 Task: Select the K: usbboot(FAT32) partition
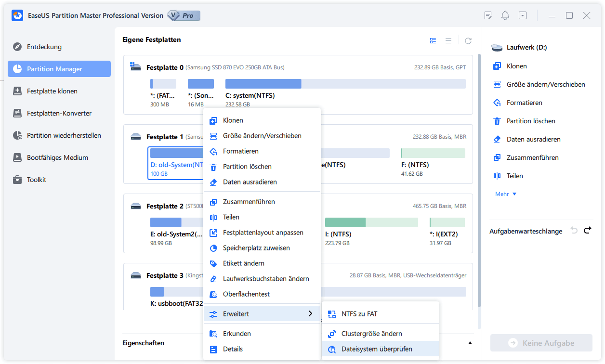[176, 297]
